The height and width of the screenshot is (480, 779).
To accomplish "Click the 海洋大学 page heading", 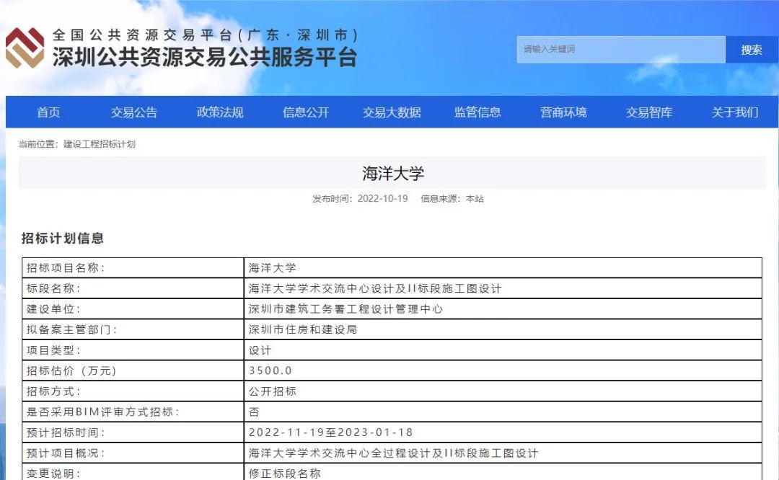I will (392, 174).
